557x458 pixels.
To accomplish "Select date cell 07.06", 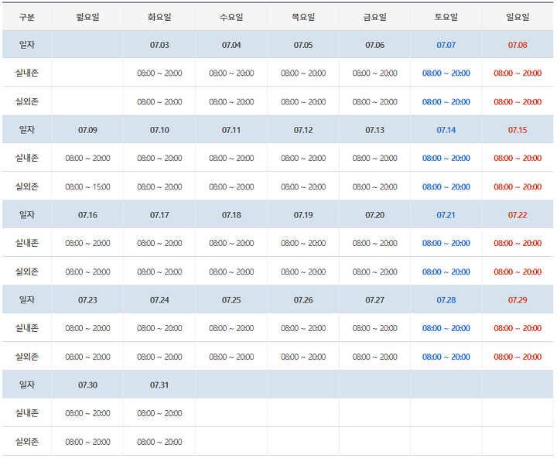I will 374,45.
